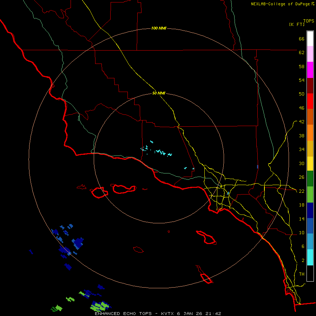Select the dark red legend swatch

coord(310,85)
